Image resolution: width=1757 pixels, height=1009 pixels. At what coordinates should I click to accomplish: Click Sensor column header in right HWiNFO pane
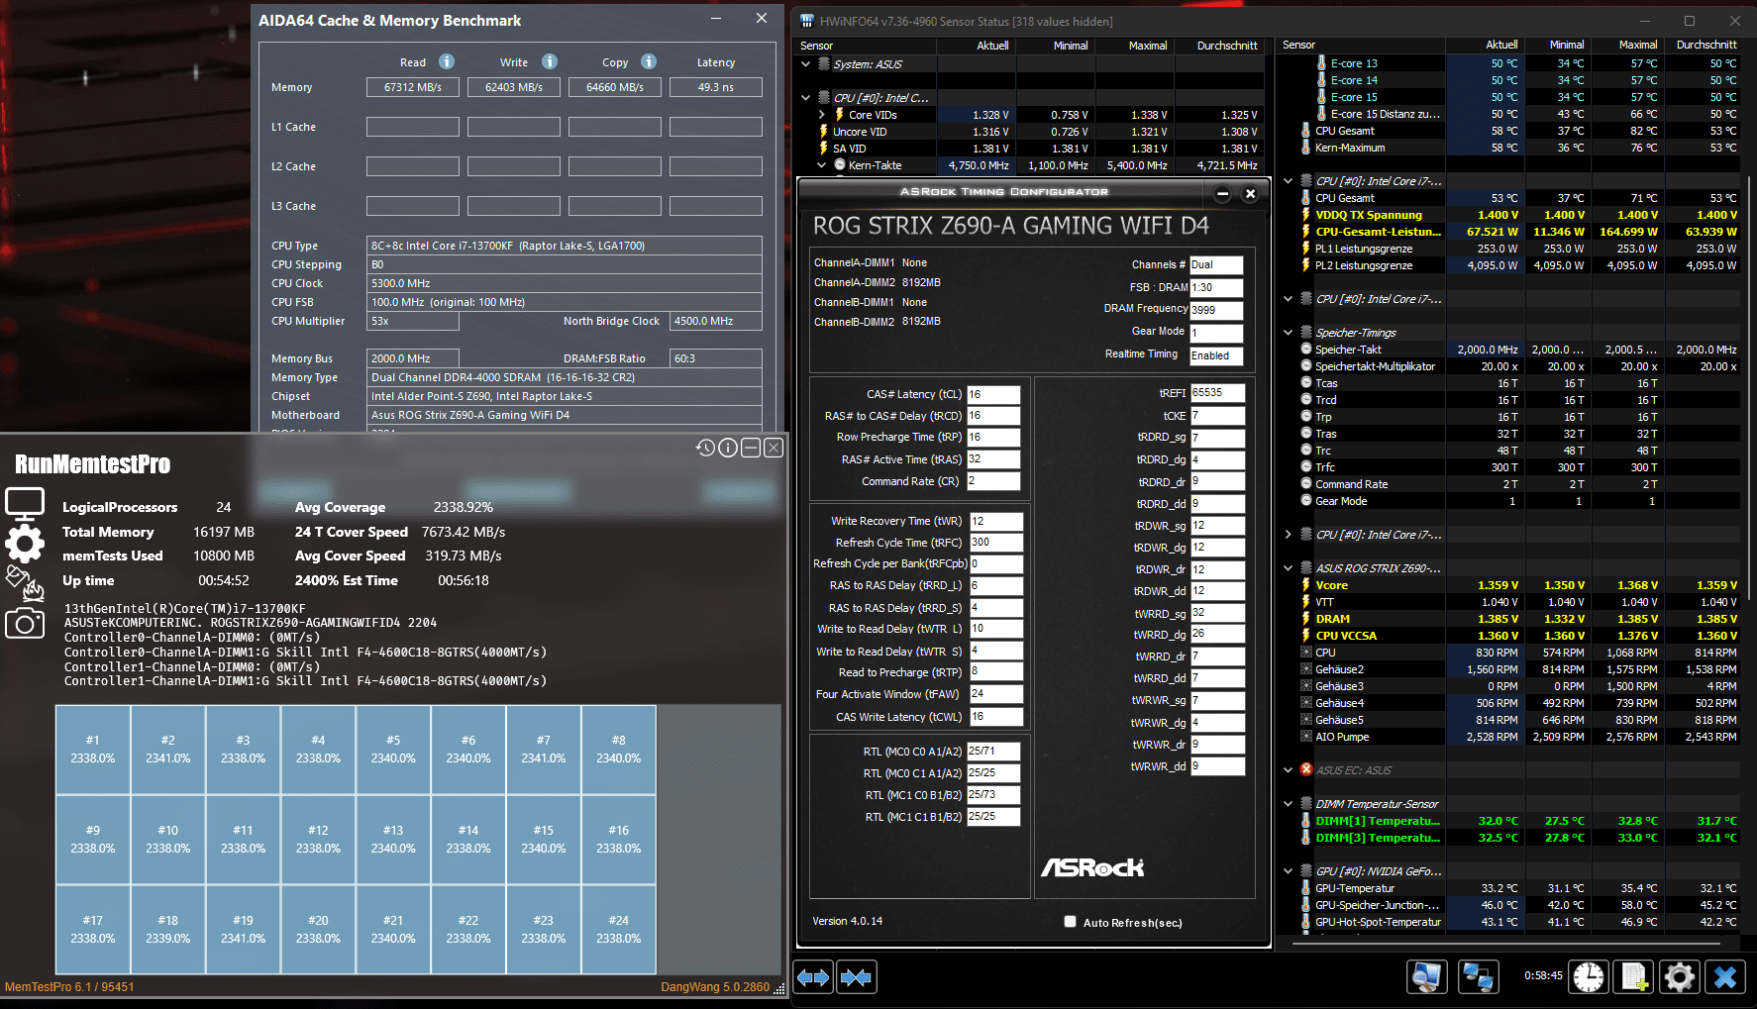click(1361, 45)
